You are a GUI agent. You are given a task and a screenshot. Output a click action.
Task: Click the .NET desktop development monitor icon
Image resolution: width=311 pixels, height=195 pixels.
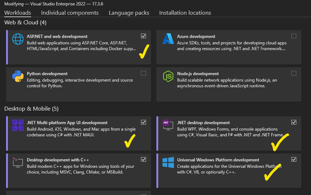(168, 125)
